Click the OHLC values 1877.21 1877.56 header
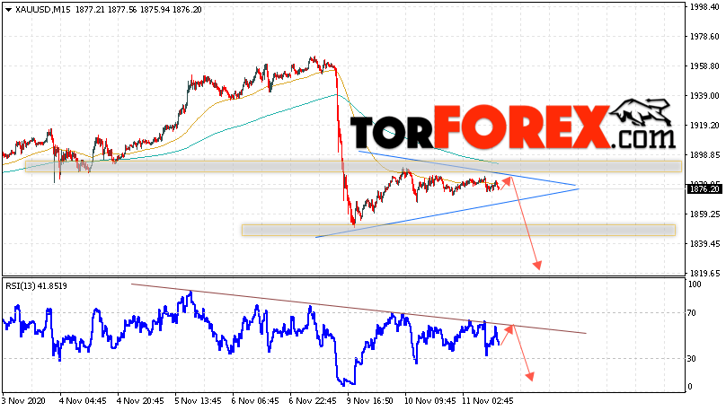 [105, 10]
